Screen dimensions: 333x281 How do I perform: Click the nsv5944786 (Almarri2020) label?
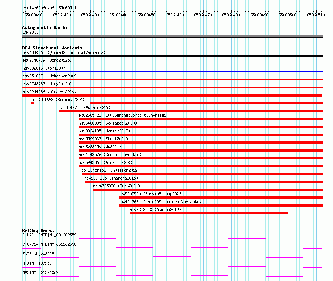click(49, 92)
